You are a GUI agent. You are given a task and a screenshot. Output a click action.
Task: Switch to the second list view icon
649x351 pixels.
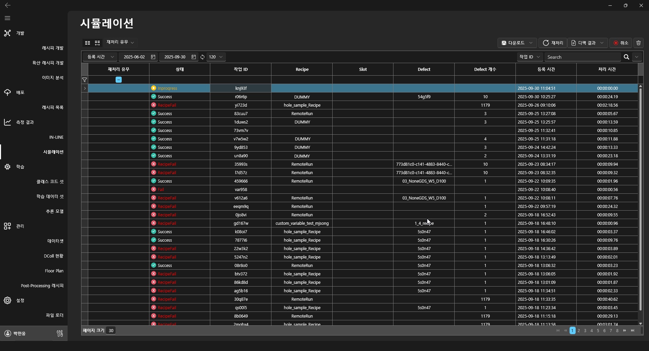(x=97, y=43)
